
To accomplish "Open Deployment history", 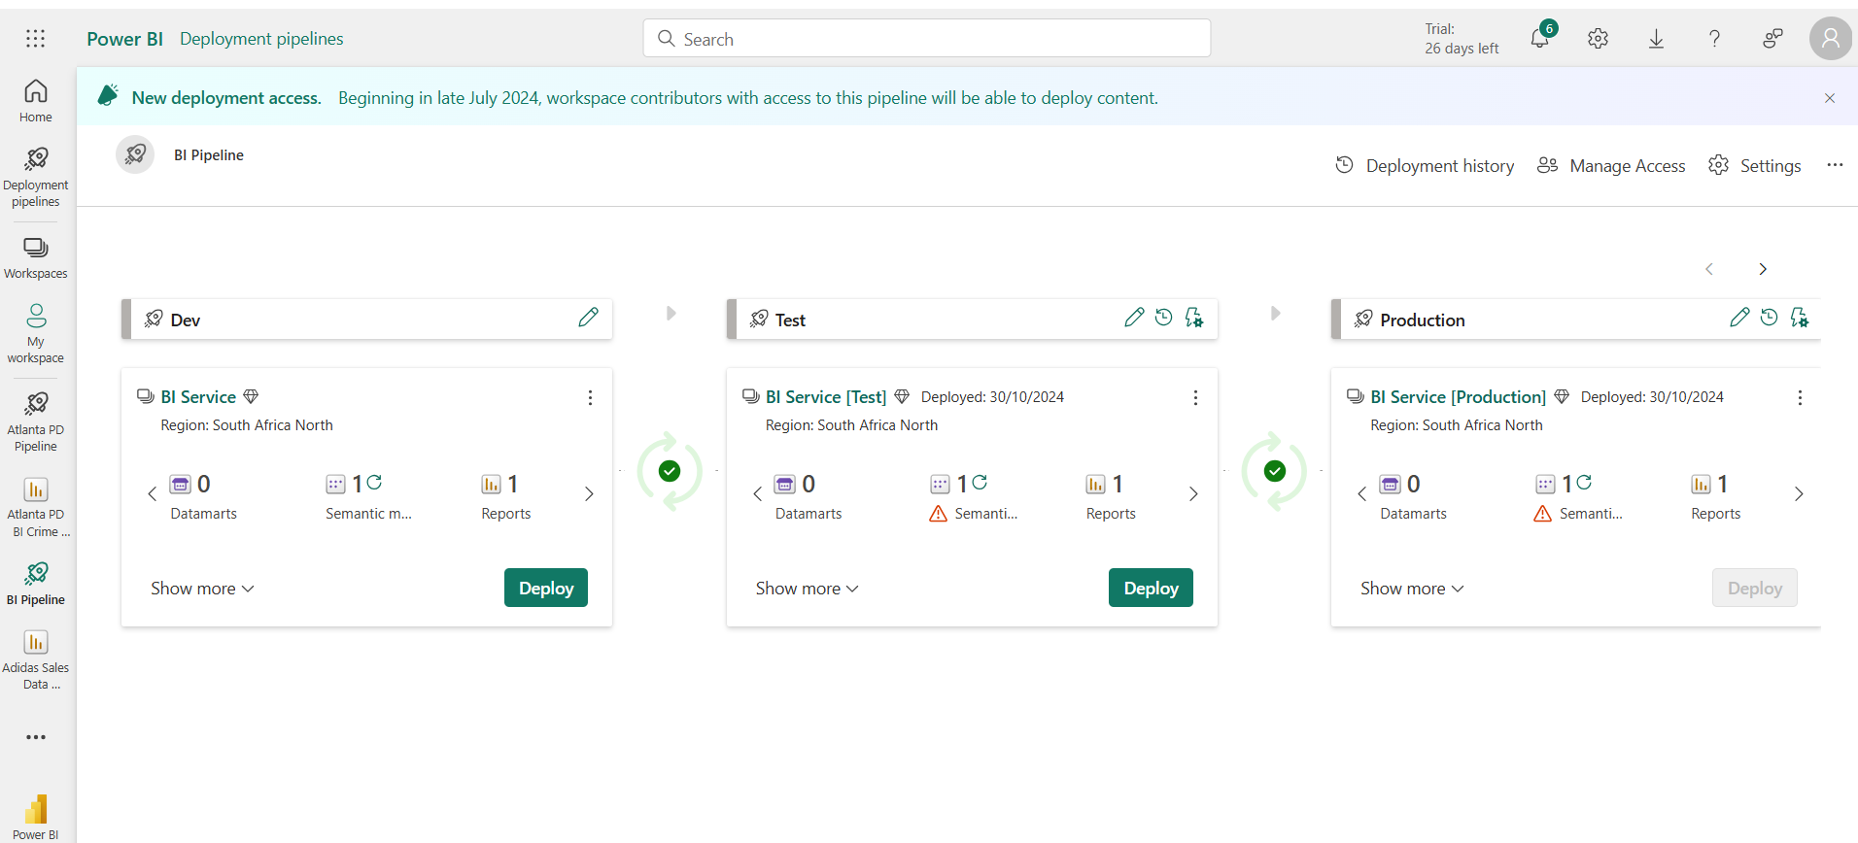I will click(x=1425, y=166).
